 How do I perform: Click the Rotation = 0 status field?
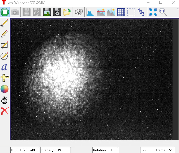tap(105, 150)
